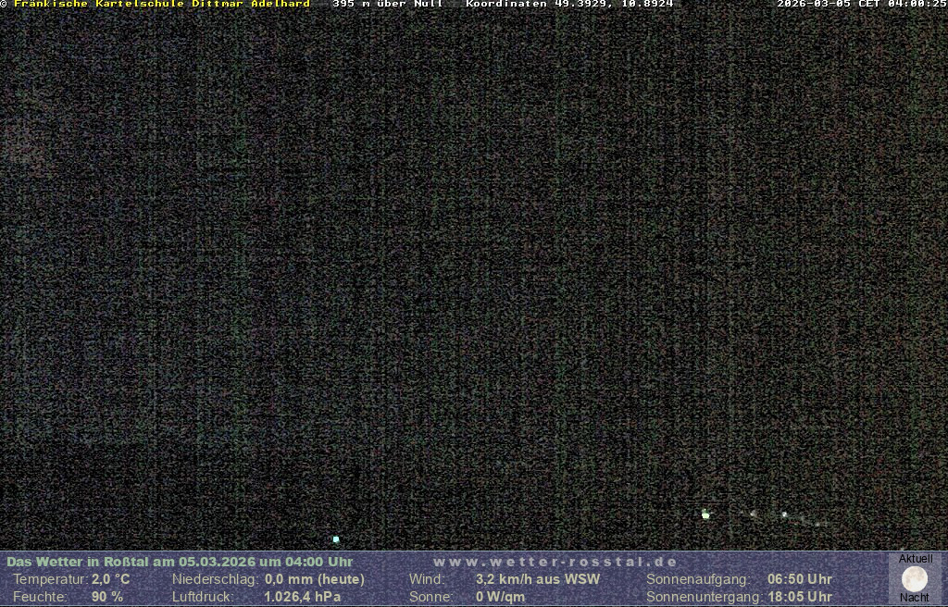The height and width of the screenshot is (607, 948).
Task: Click the Sonnenaufgang time 06:50 Uhr
Action: 799,579
